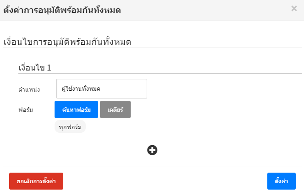The image size is (304, 196).
Task: Click the ผู้ใช้งานทั้งหมด position field
Action: (x=101, y=88)
